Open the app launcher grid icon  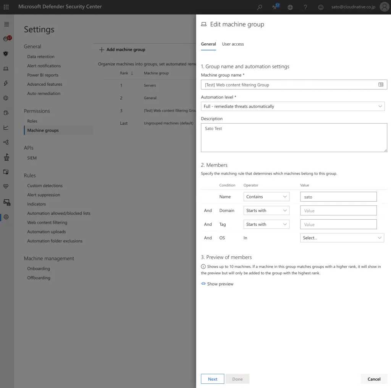(x=6, y=7)
